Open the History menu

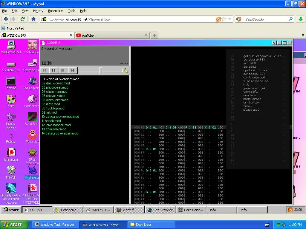coord(38,11)
